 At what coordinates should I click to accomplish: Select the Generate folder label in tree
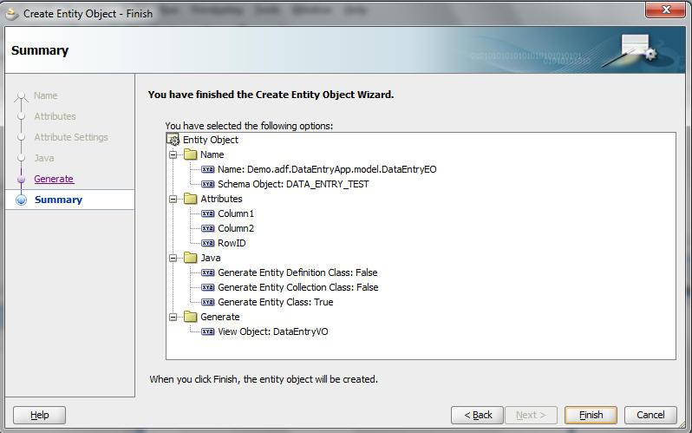pyautogui.click(x=219, y=317)
